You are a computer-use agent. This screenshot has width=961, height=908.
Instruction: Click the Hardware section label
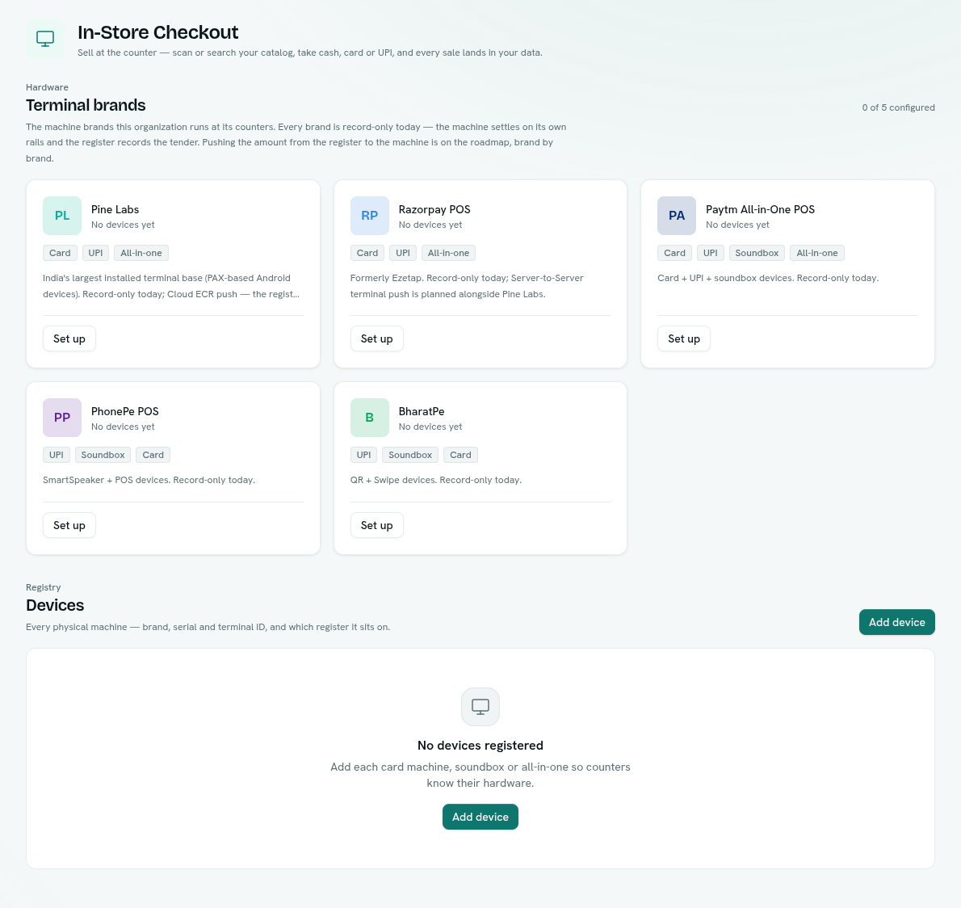[x=47, y=87]
